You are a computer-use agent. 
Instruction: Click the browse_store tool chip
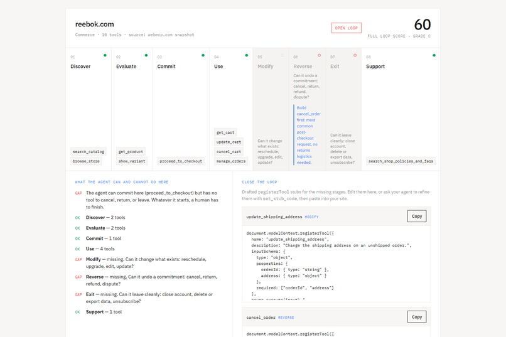point(86,161)
